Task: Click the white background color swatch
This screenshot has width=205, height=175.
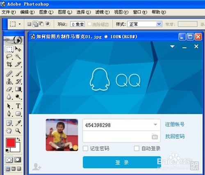Action: point(17,149)
